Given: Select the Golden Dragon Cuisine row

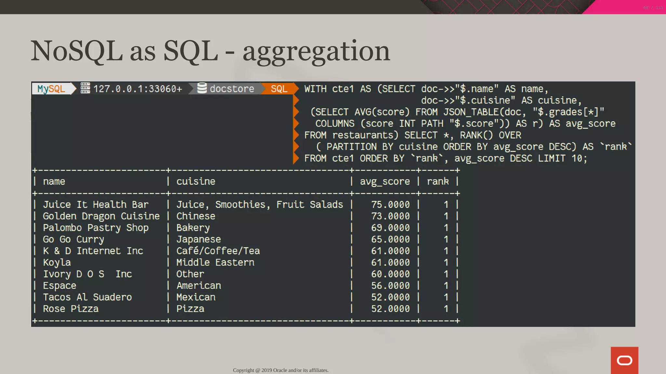Looking at the screenshot, I should coord(101,216).
